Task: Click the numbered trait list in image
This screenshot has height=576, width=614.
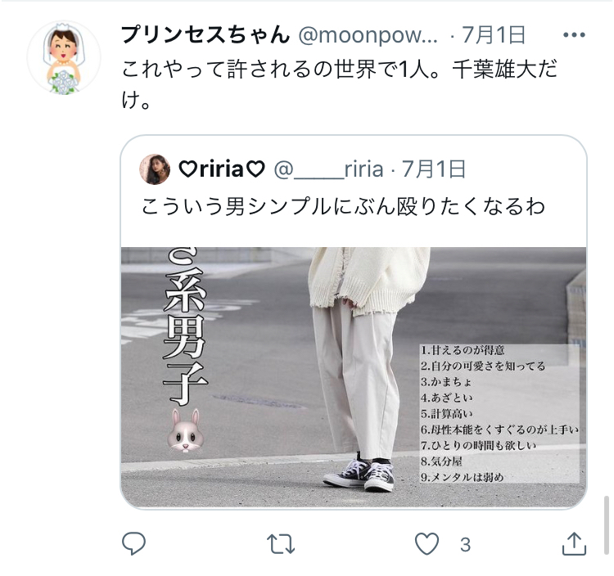Action: 499,413
